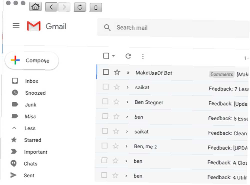Click the browser home button
Image resolution: width=250 pixels, height=185 pixels.
coord(35,7)
